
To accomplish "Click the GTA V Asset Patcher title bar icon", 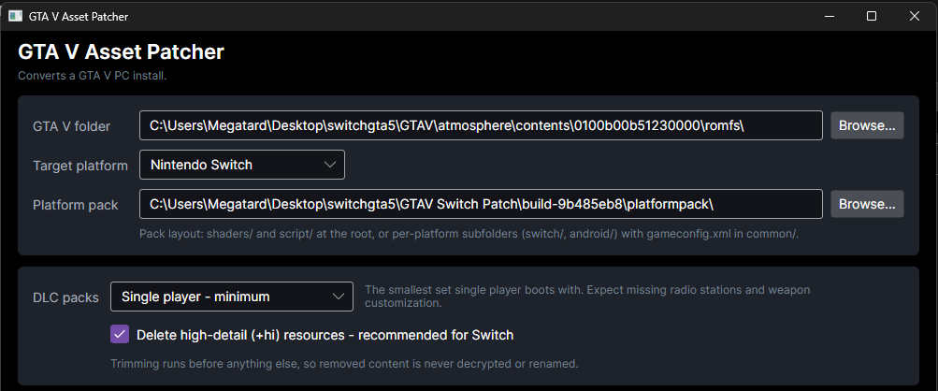I will (16, 16).
